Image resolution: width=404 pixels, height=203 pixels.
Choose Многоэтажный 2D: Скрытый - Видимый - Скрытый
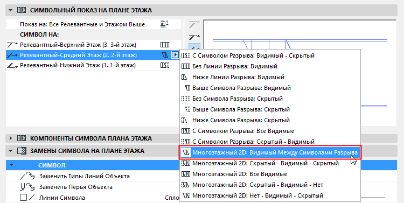270,163
